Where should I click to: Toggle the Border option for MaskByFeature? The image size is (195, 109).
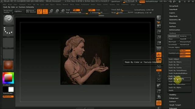point(185,51)
